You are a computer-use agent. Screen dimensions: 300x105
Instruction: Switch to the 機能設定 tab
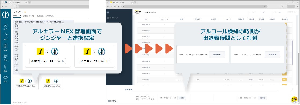click(40, 16)
